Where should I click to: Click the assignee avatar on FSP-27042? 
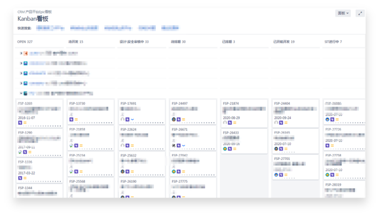pos(174,171)
